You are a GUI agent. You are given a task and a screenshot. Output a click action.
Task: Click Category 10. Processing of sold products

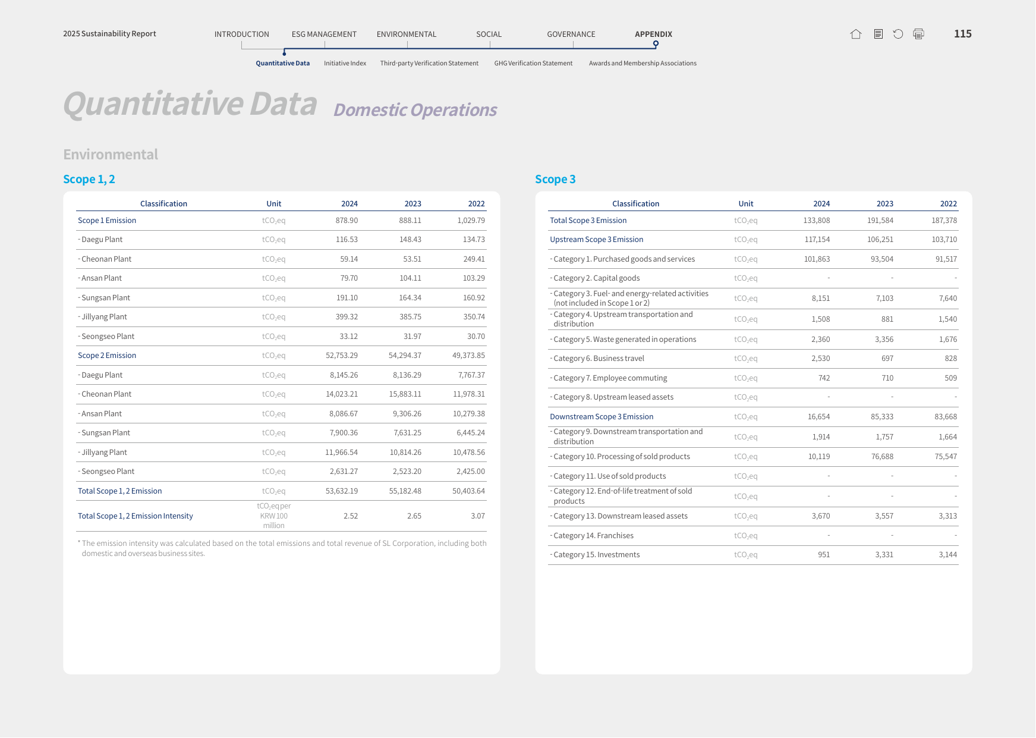[621, 457]
